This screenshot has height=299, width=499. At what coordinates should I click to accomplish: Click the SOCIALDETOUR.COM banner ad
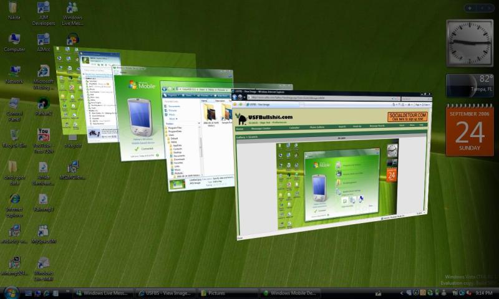pos(407,116)
